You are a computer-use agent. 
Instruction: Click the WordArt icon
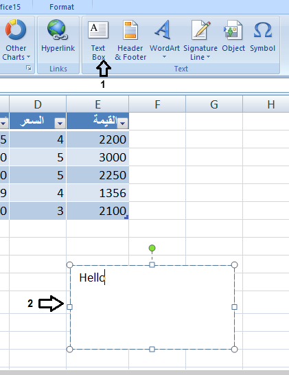tap(163, 30)
